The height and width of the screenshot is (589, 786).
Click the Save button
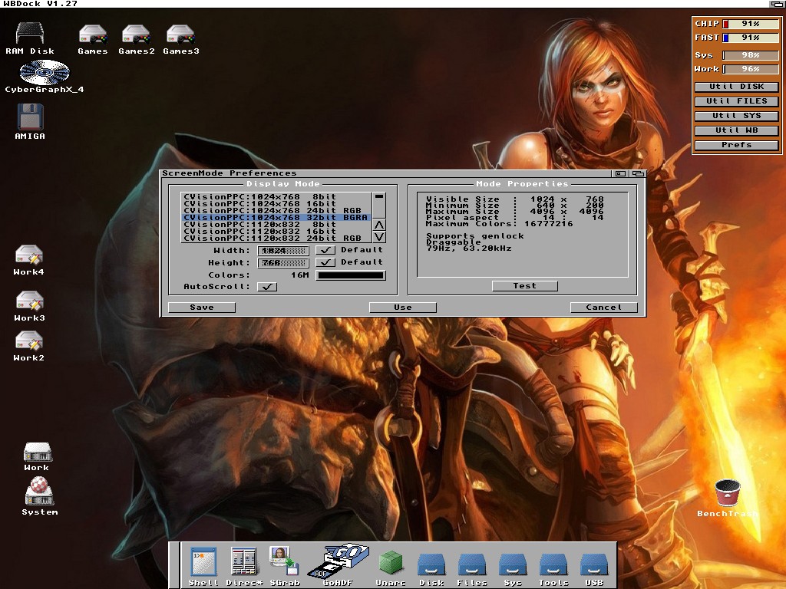(202, 308)
